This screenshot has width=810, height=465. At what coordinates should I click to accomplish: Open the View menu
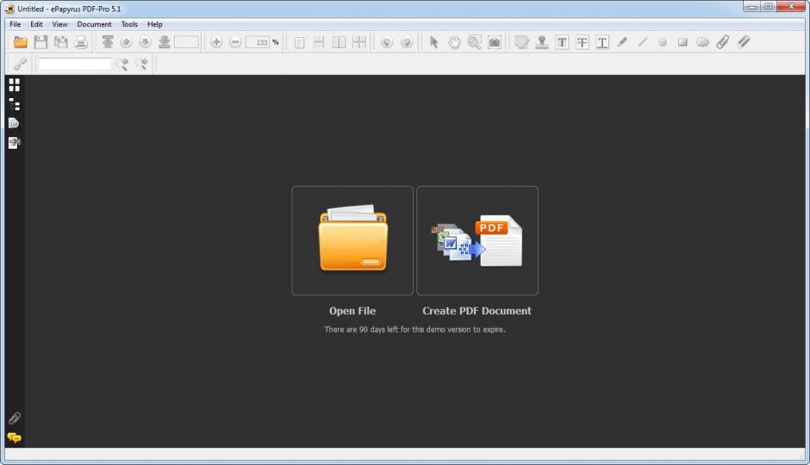60,24
